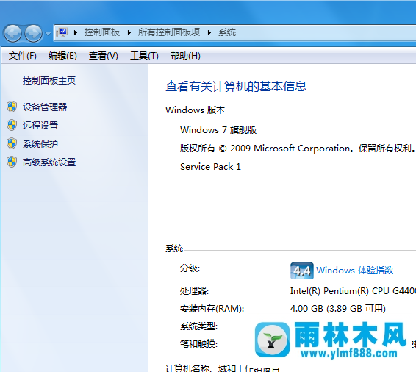Open 系统保护 link
This screenshot has width=416, height=372.
click(40, 144)
